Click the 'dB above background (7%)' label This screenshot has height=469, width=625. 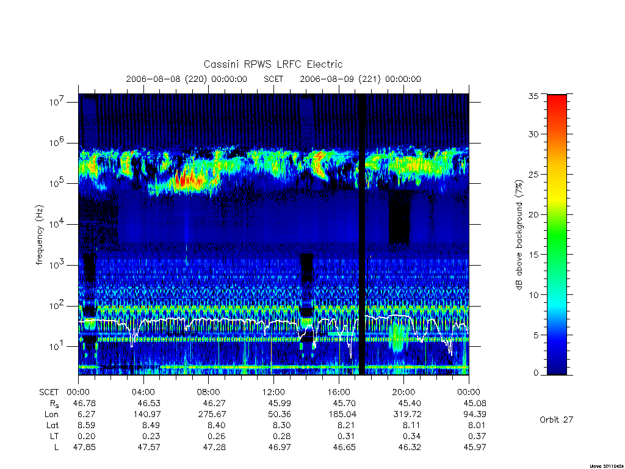tap(519, 234)
